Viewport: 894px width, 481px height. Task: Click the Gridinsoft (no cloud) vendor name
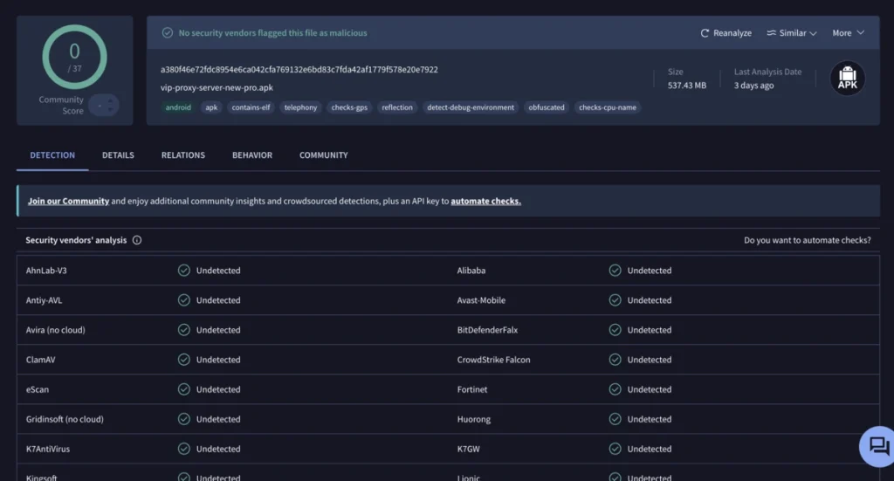65,419
